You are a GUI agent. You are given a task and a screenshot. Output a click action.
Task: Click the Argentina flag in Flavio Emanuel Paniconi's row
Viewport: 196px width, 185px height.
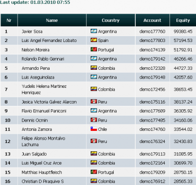coord(94,111)
